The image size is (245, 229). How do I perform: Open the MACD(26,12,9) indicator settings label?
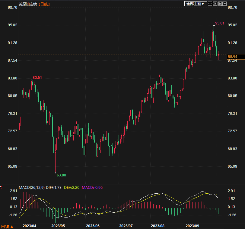click(x=32, y=187)
